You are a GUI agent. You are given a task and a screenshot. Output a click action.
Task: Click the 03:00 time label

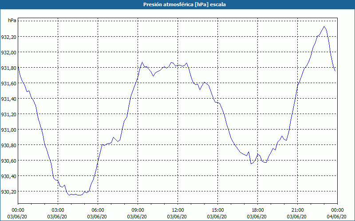click(x=58, y=210)
